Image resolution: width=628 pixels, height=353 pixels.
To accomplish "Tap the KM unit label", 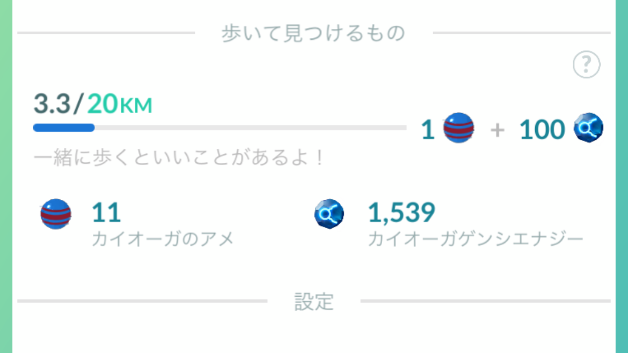I will coord(136,106).
